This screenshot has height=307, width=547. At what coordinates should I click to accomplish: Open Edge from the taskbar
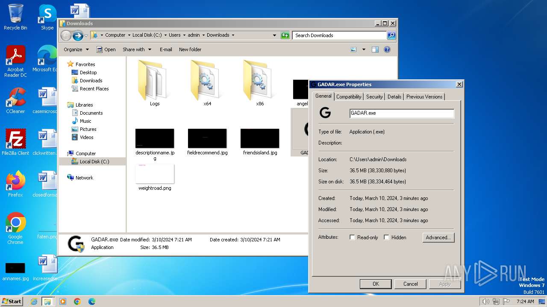click(x=92, y=301)
